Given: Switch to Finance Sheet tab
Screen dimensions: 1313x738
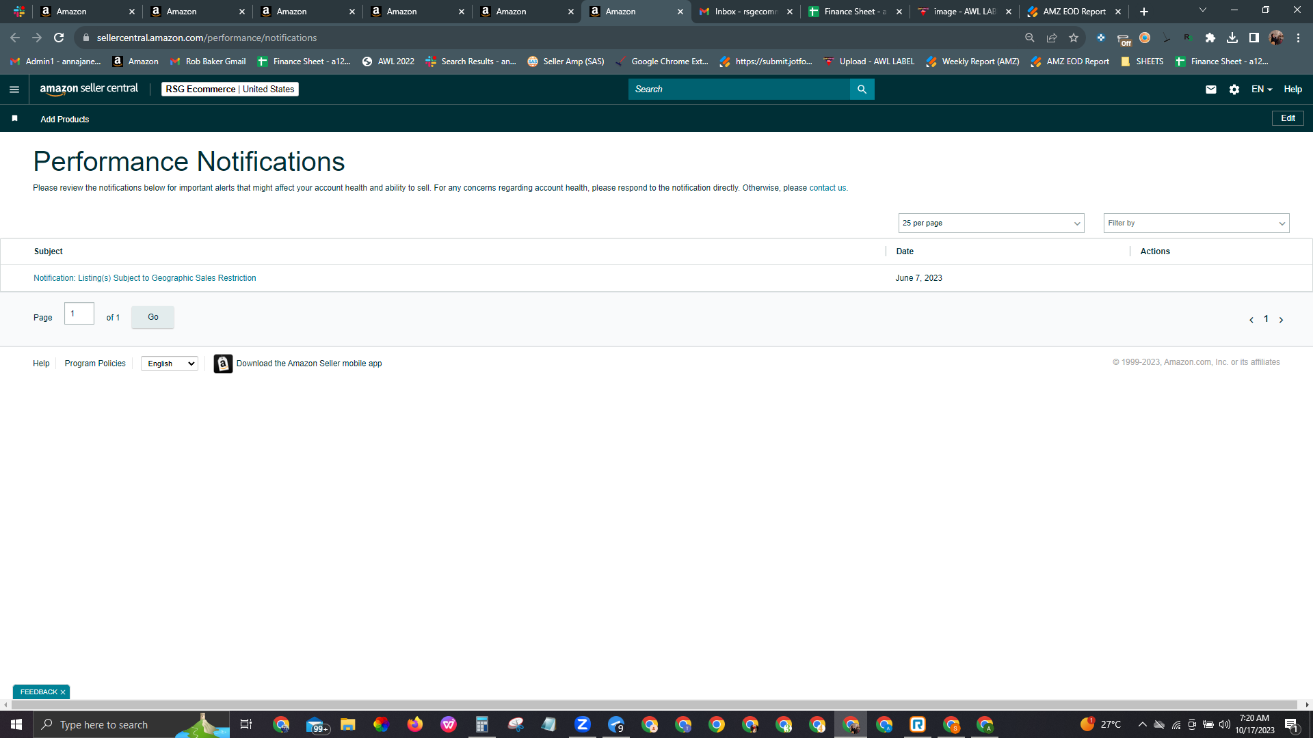Looking at the screenshot, I should click(855, 12).
